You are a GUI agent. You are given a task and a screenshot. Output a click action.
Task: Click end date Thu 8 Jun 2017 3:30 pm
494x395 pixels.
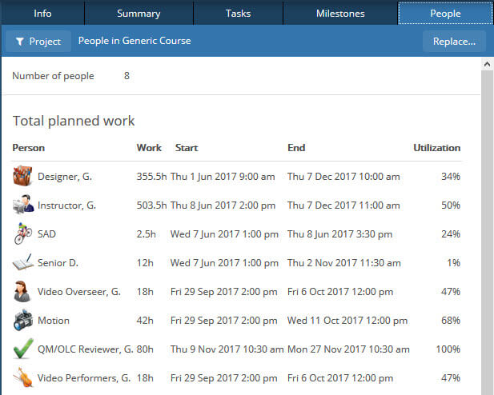pyautogui.click(x=340, y=233)
